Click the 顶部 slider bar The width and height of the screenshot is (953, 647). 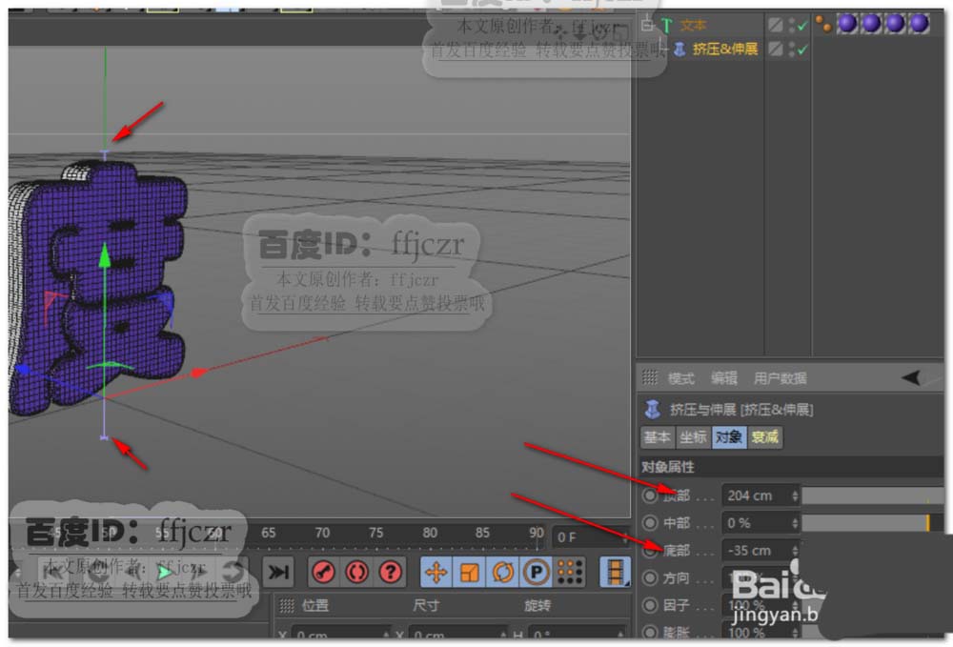tap(873, 495)
